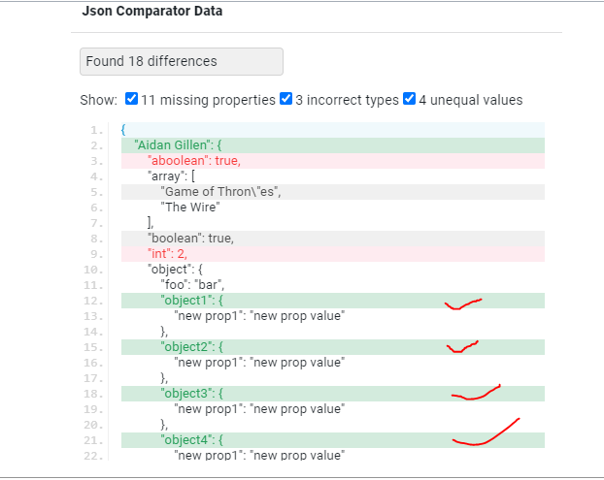Select the "boolean": true line
Image resolution: width=604 pixels, height=480 pixels.
[x=190, y=238]
